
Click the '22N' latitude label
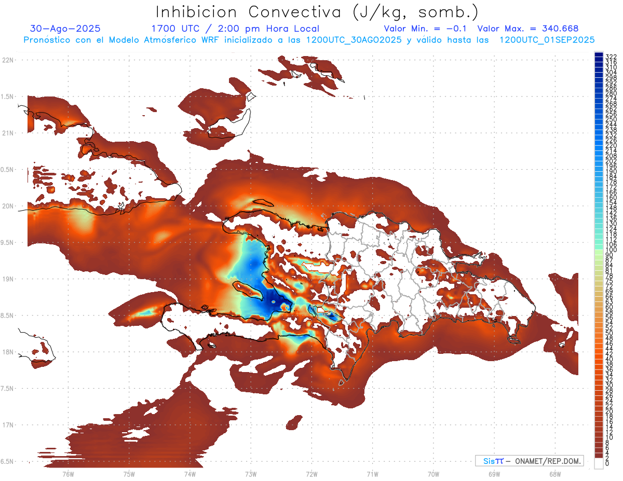pyautogui.click(x=7, y=60)
